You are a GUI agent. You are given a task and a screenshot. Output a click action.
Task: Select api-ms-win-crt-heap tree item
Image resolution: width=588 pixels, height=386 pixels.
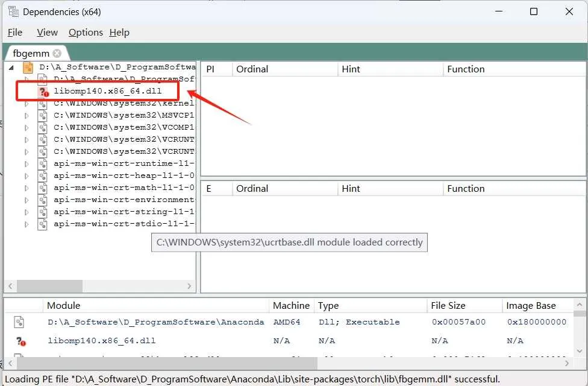point(124,176)
